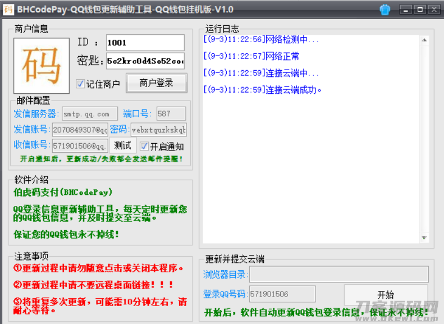Click the 端口号 field showing 587

pyautogui.click(x=171, y=114)
